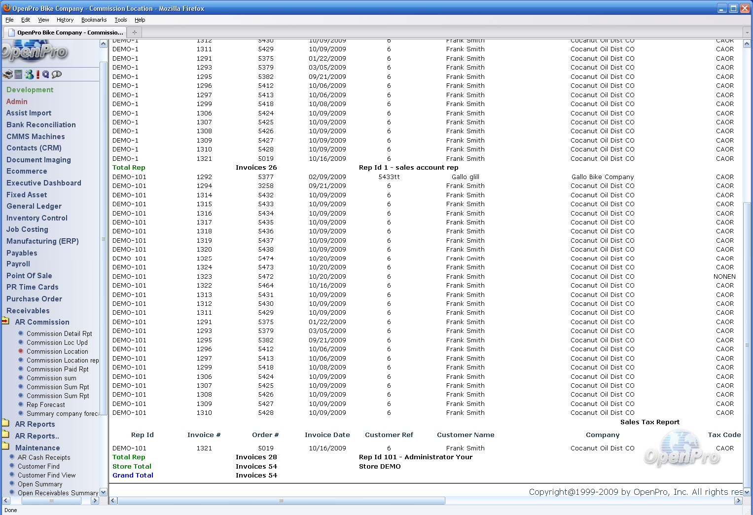Viewport: 753px width, 515px height.
Task: Click the speech bubble info icon
Action: [57, 74]
